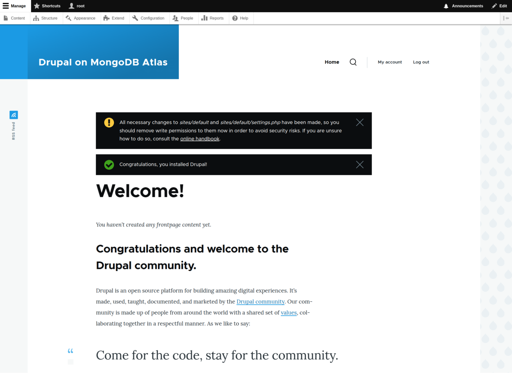Click the Drupal on MongoDB Atlas site title

[103, 62]
